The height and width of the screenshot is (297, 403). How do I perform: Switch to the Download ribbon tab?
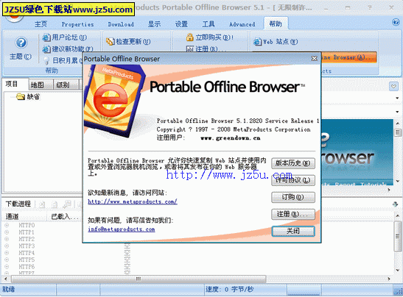(x=121, y=24)
